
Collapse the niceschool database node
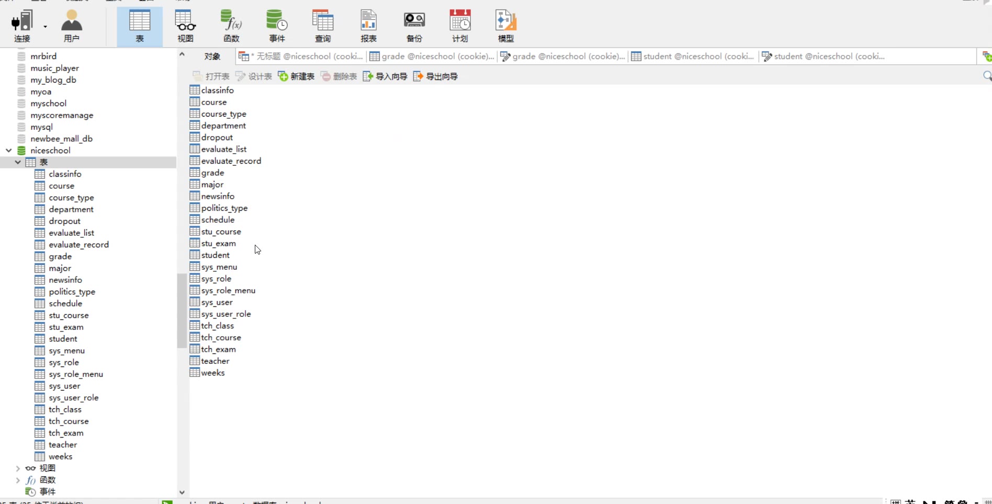tap(9, 151)
